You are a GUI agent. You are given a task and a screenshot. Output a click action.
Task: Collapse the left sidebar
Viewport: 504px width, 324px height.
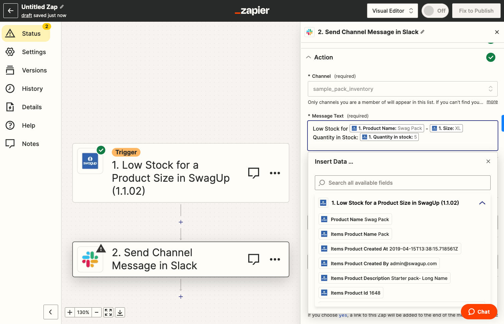[x=51, y=312]
